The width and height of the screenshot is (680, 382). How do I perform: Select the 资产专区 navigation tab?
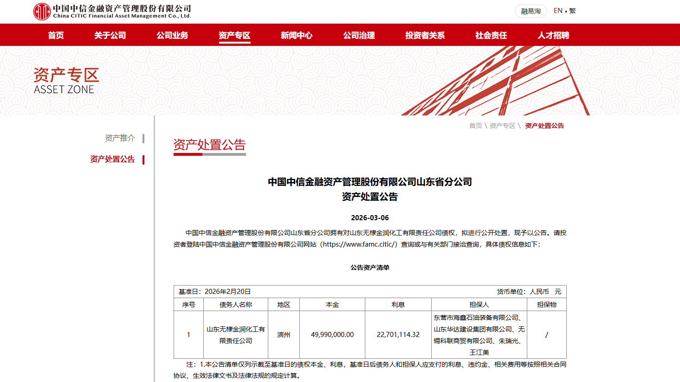point(234,35)
